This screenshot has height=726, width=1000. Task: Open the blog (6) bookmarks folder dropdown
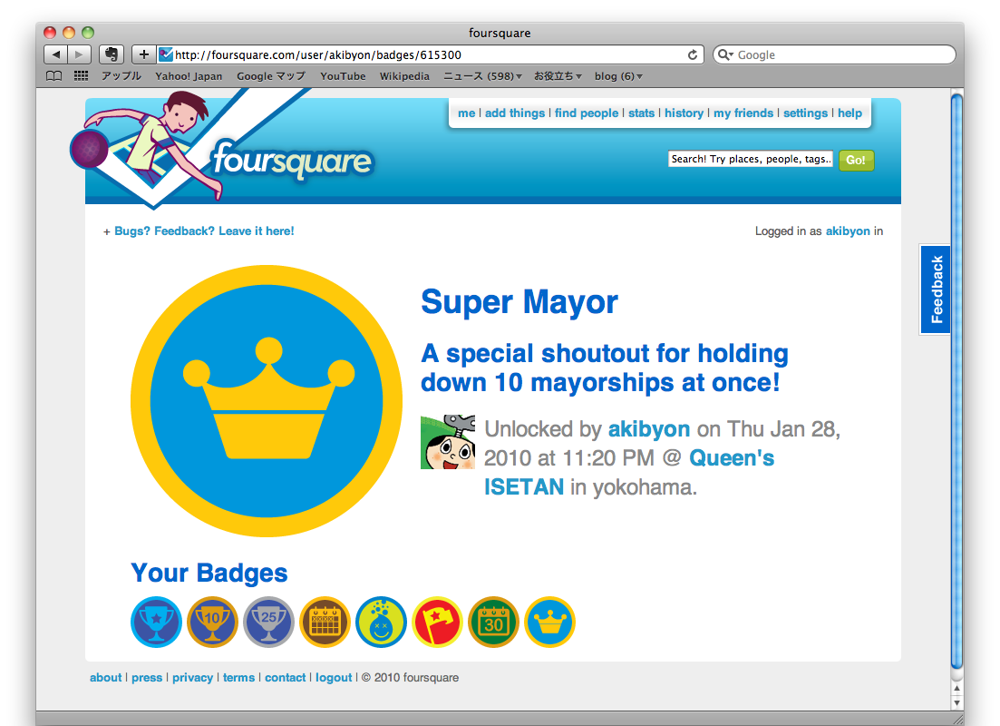coord(618,76)
